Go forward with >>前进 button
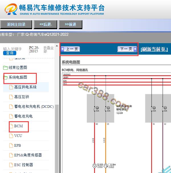The width and height of the screenshot is (171, 173). (70, 25)
